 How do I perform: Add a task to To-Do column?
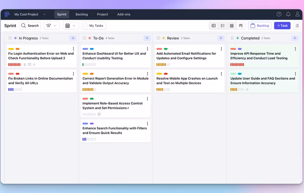pos(147,38)
